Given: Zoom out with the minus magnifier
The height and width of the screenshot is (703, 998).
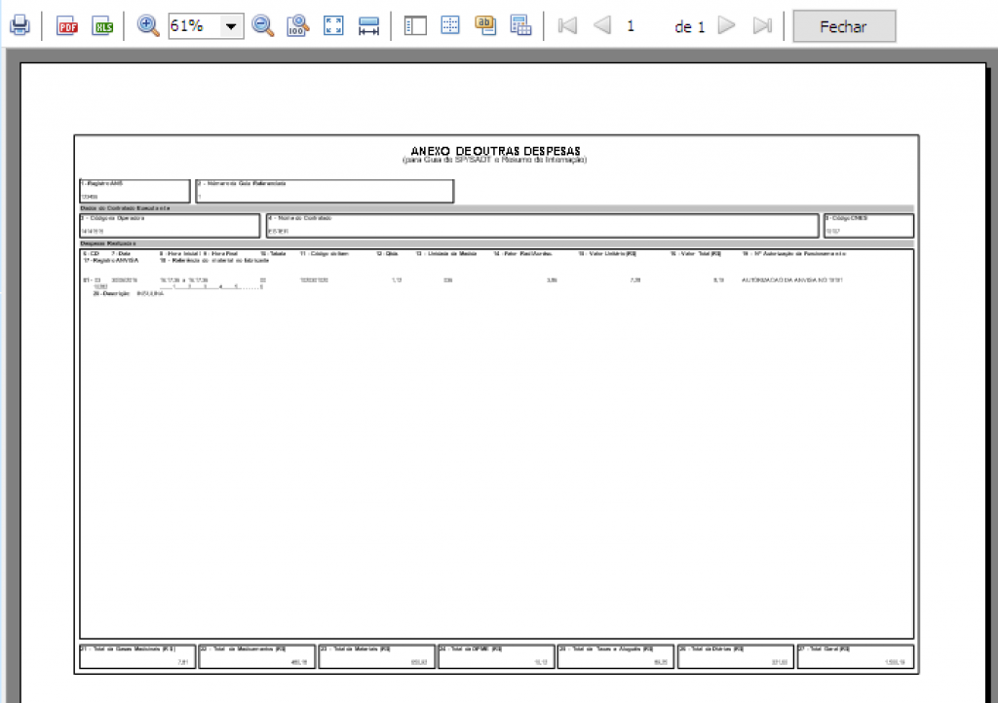Looking at the screenshot, I should pos(263,26).
